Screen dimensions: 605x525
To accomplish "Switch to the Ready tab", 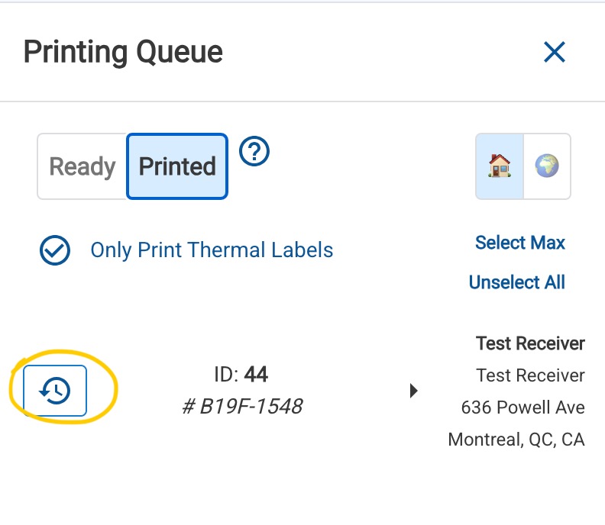I will click(82, 166).
